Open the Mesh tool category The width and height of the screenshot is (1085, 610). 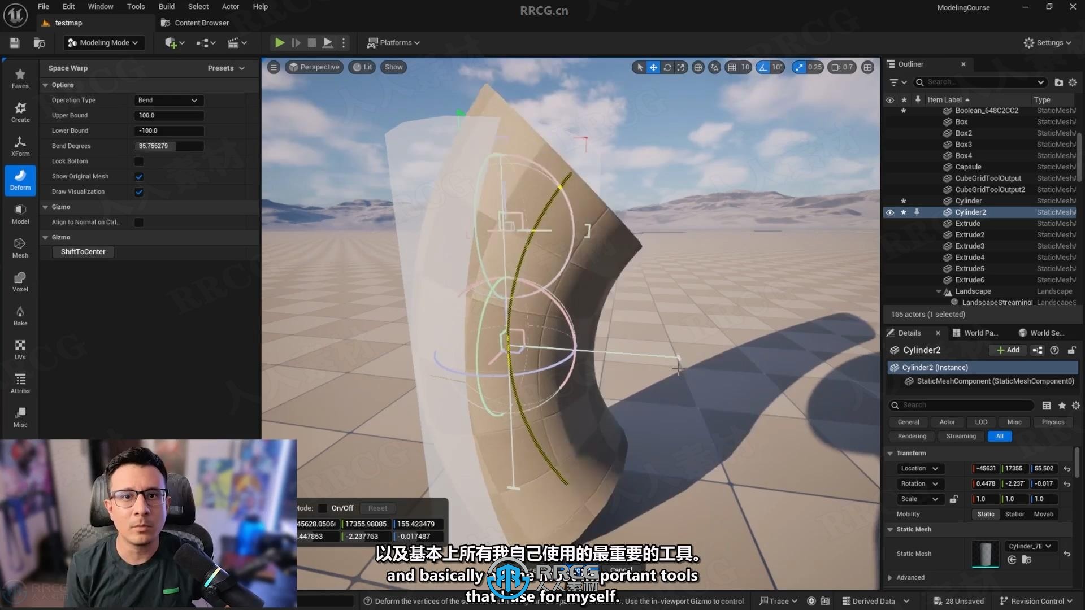point(20,248)
